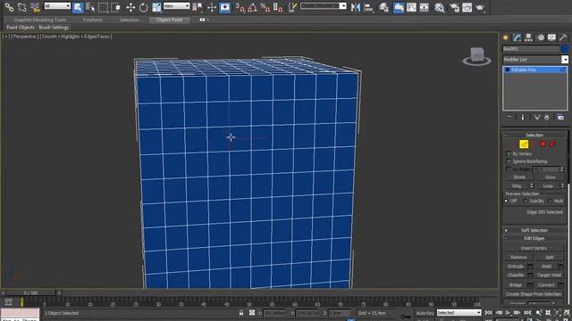Click the Mirror tool icon
Image resolution: width=572 pixels, height=321 pixels.
[356, 7]
